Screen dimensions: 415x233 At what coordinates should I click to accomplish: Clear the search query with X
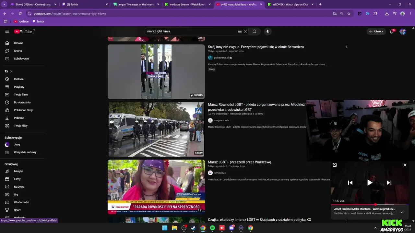tap(245, 31)
